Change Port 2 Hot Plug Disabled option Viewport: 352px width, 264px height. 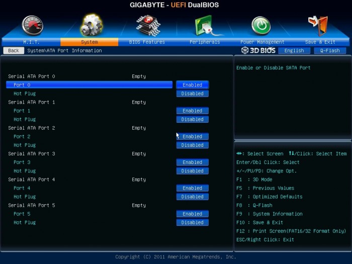tap(193, 145)
